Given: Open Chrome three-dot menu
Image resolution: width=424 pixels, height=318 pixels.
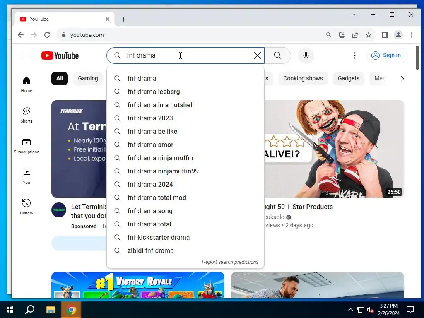Looking at the screenshot, I should pos(412,35).
